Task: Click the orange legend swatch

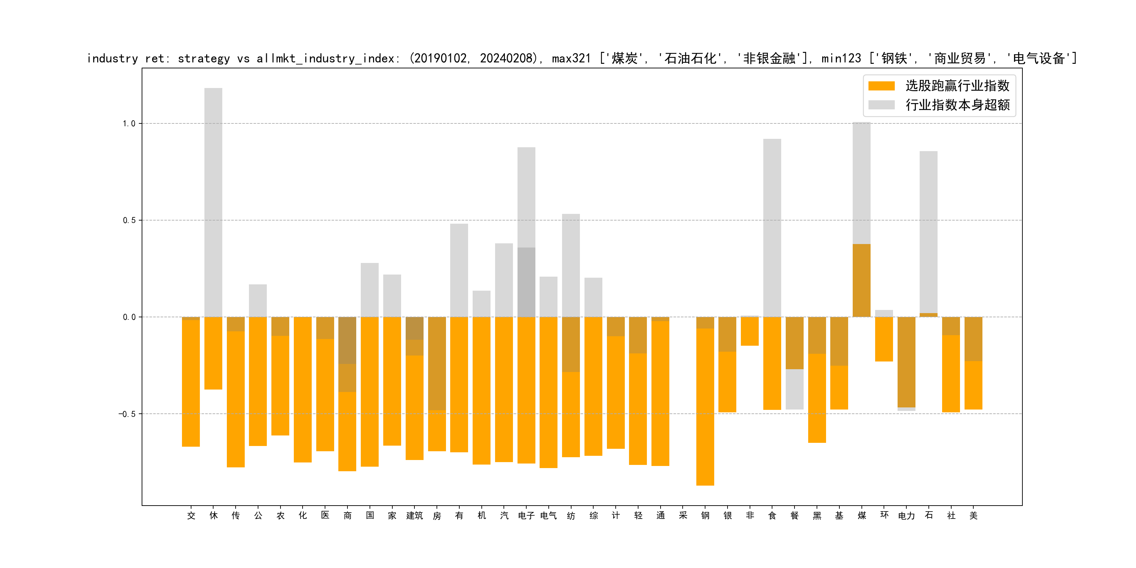Action: 881,86
